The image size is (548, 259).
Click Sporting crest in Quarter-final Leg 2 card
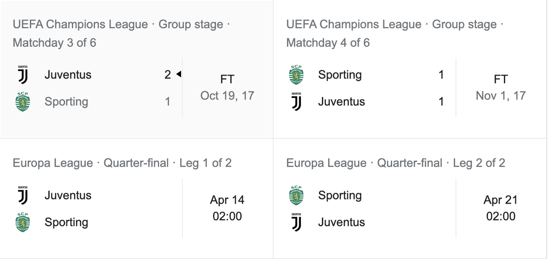click(x=296, y=196)
